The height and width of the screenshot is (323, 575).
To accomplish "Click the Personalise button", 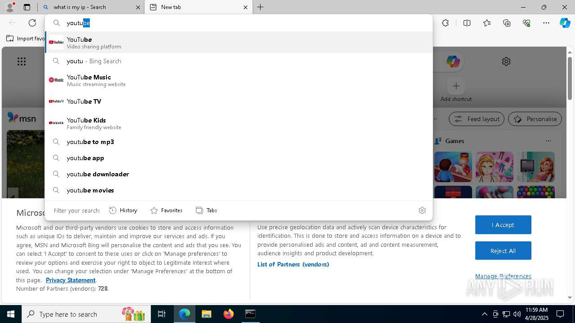I will (535, 119).
